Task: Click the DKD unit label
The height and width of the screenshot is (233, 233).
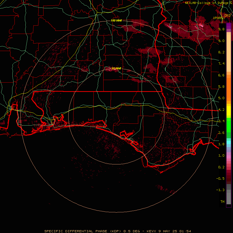Action: click(x=227, y=15)
